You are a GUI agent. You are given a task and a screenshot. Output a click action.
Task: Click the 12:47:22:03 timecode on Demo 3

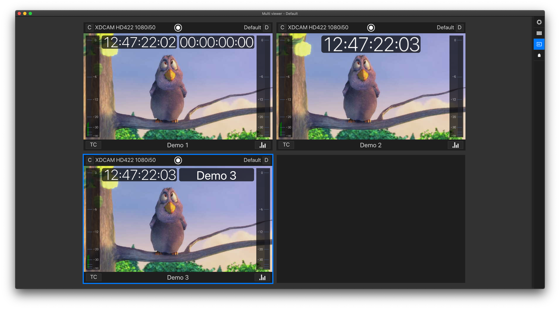pyautogui.click(x=140, y=175)
